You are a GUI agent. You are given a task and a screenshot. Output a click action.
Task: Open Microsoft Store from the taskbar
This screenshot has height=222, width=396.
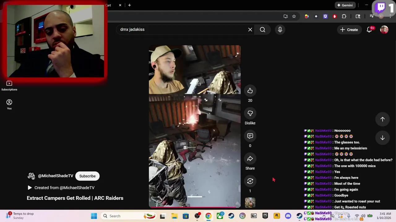(186, 216)
